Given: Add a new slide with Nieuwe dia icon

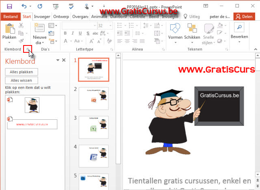Looking at the screenshot, I should (x=39, y=28).
